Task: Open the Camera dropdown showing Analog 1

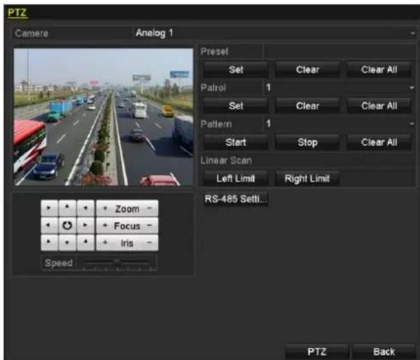Action: pyautogui.click(x=274, y=33)
